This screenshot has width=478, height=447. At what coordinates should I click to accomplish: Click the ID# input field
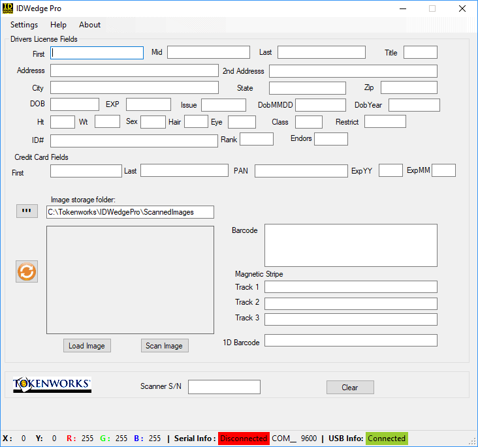click(x=134, y=141)
